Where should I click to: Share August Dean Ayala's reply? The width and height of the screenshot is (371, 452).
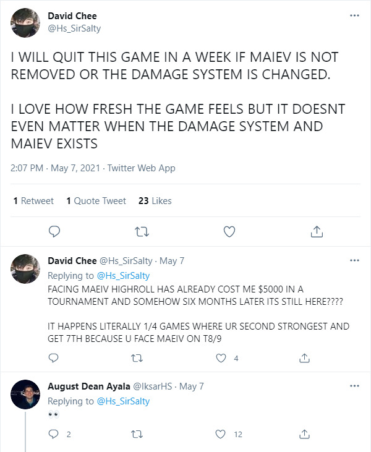[304, 434]
